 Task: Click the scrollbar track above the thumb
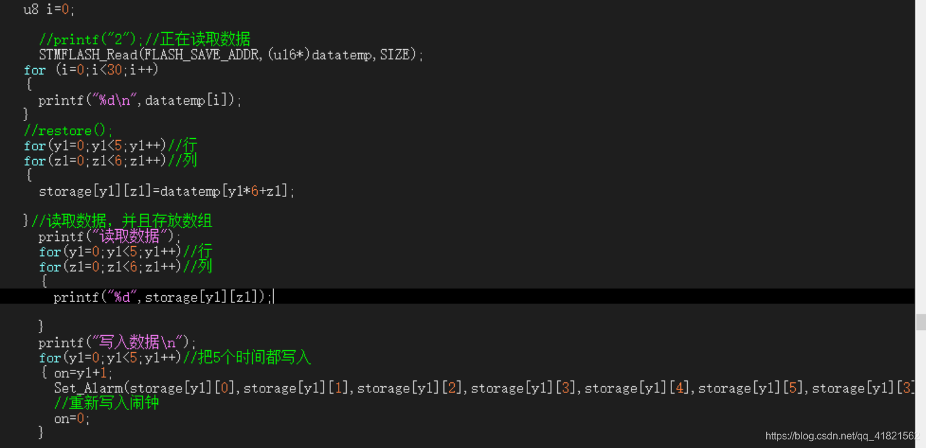coord(920,156)
